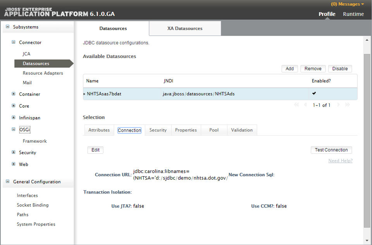The image size is (372, 245).
Task: Collapse the OSGi tree node
Action: click(14, 129)
